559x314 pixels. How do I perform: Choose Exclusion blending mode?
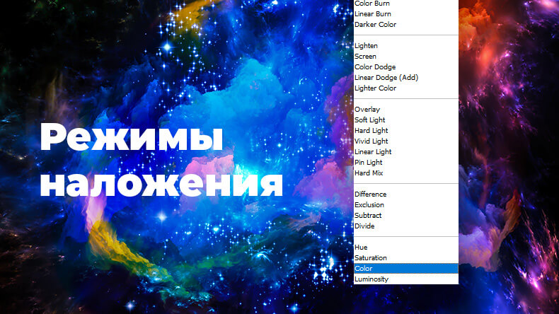[x=405, y=205]
